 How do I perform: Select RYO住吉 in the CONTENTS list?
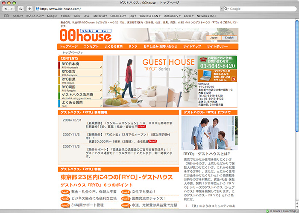(x=80, y=73)
